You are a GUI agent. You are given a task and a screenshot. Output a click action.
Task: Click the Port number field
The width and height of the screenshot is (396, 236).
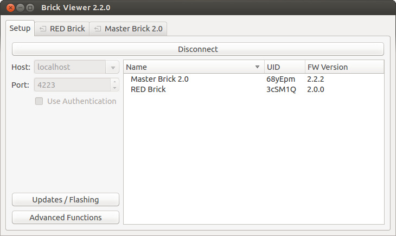[x=72, y=85]
